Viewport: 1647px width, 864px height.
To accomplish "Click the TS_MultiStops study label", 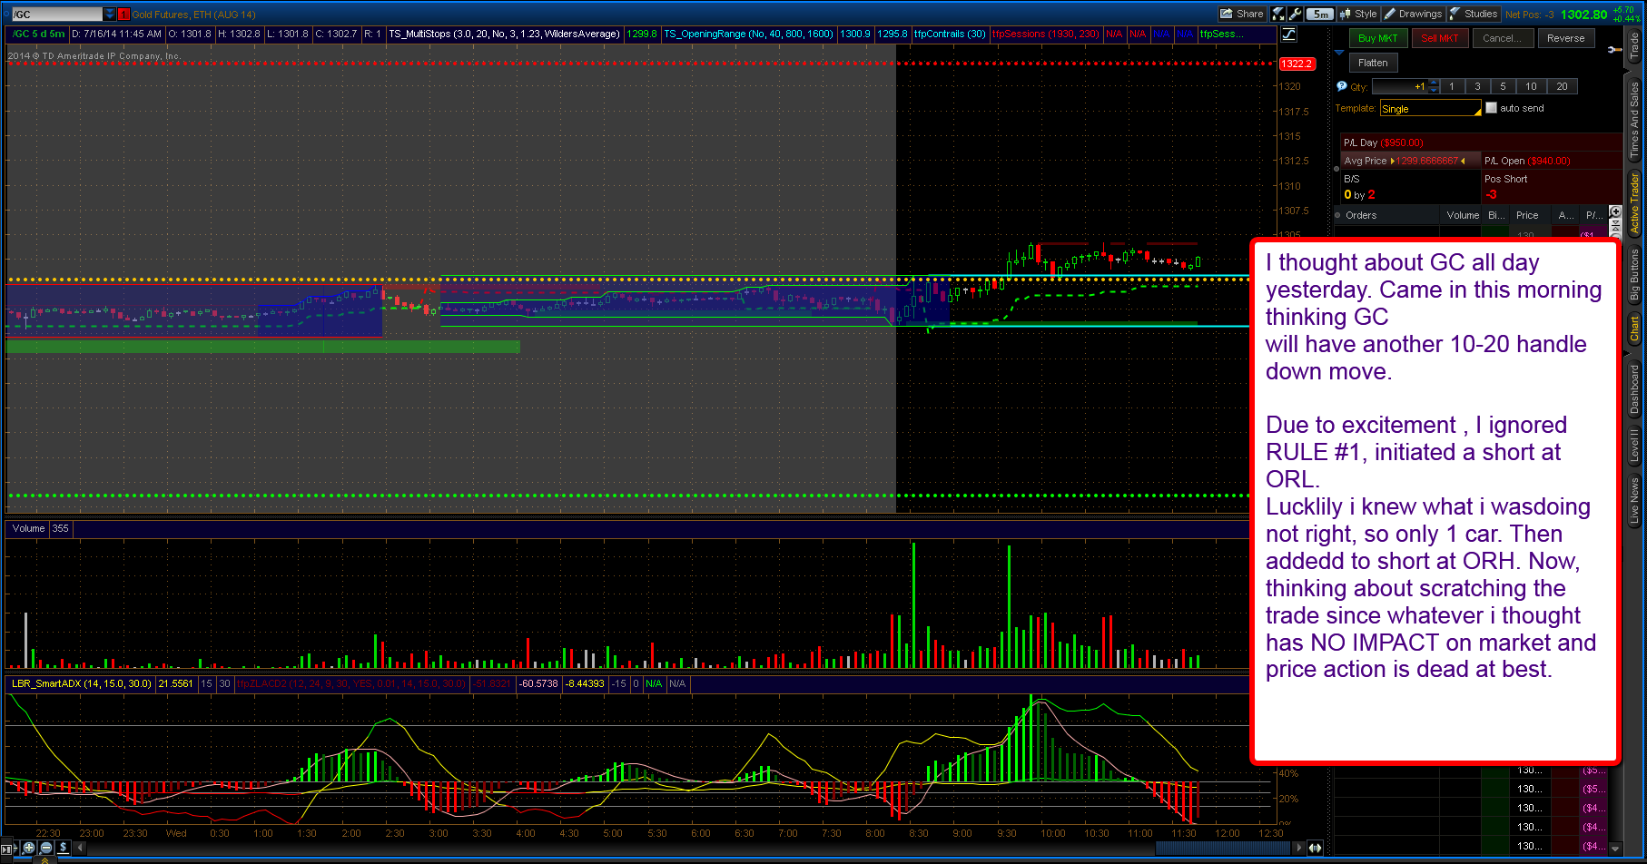I will coord(504,34).
